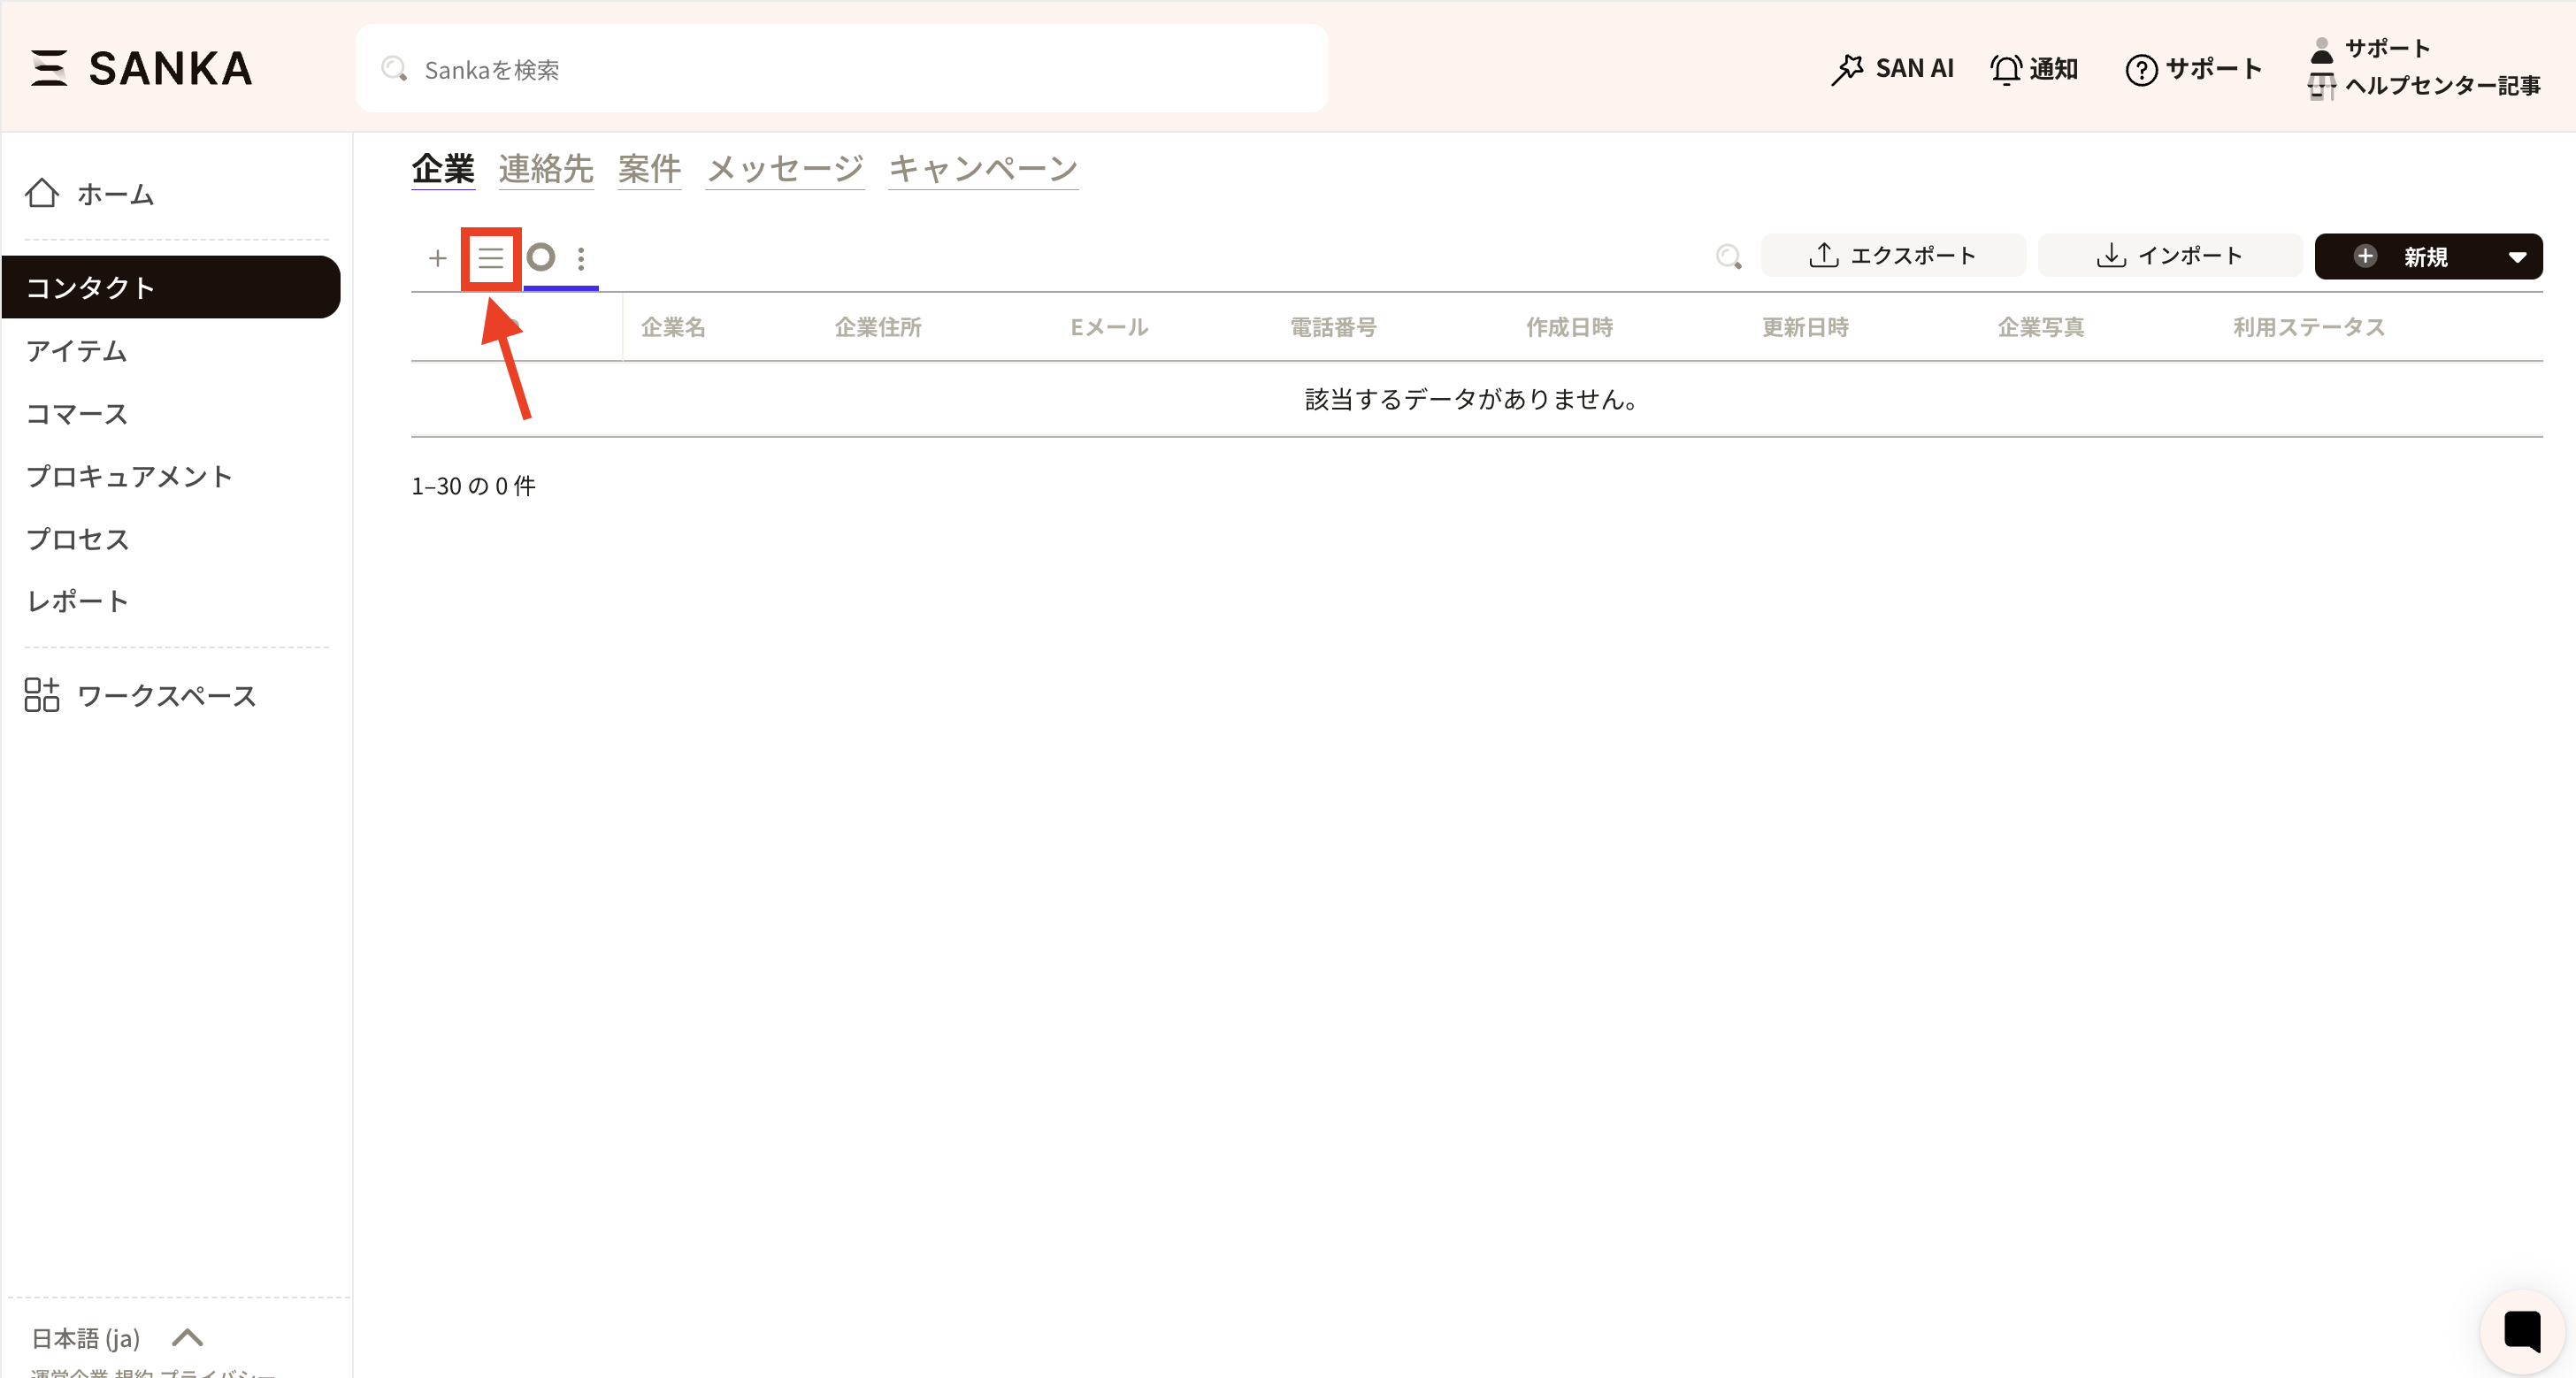Image resolution: width=2576 pixels, height=1378 pixels.
Task: Click the Sankaを検索 search field
Action: coord(841,69)
